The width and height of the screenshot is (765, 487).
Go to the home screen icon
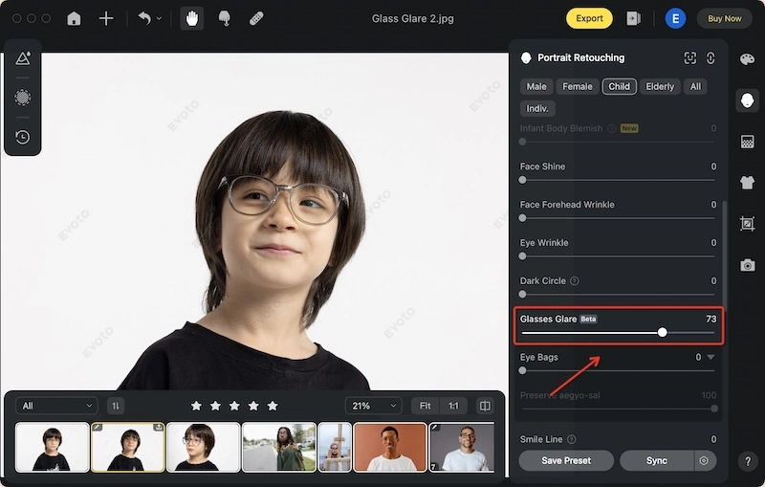74,18
